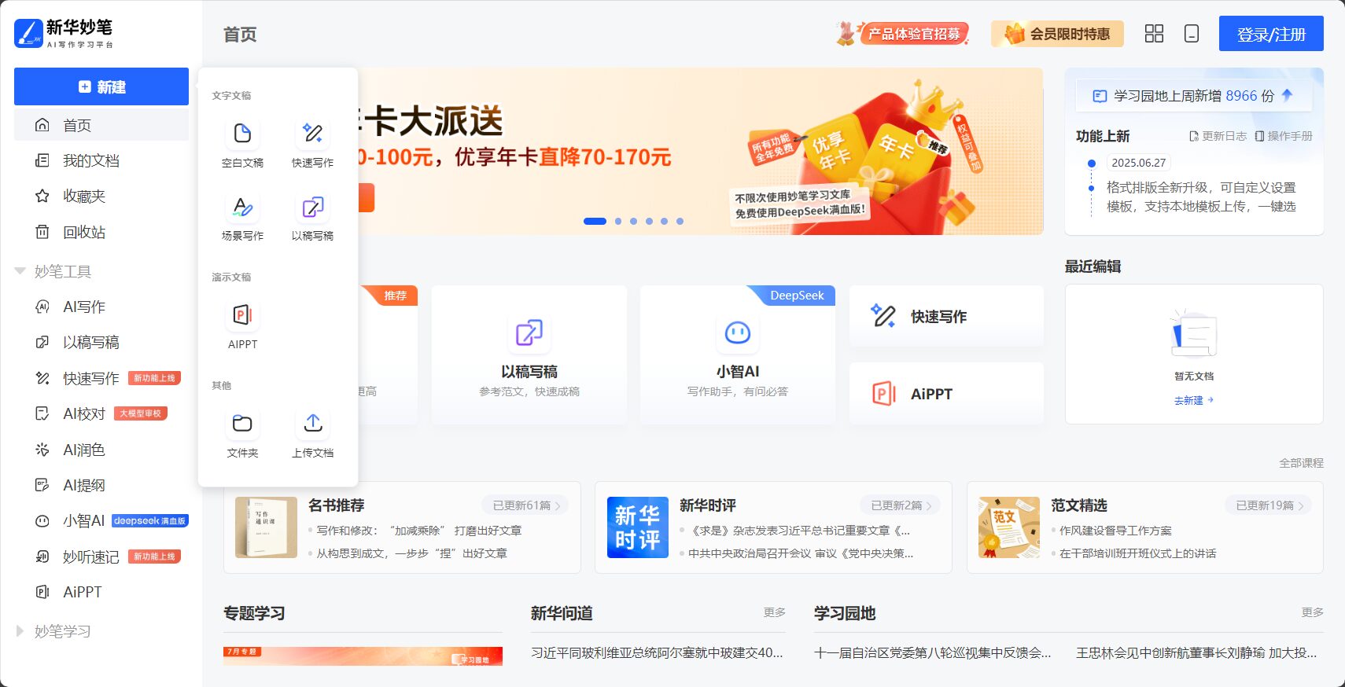Select the first active carousel indicator
The image size is (1345, 687).
tap(595, 221)
